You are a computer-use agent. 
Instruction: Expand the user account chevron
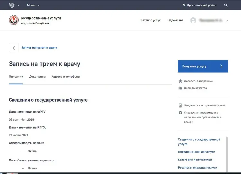pos(227,21)
